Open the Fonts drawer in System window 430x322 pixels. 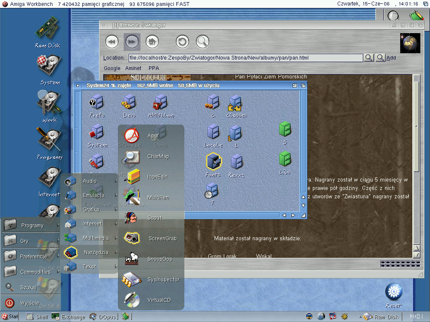[x=213, y=165]
